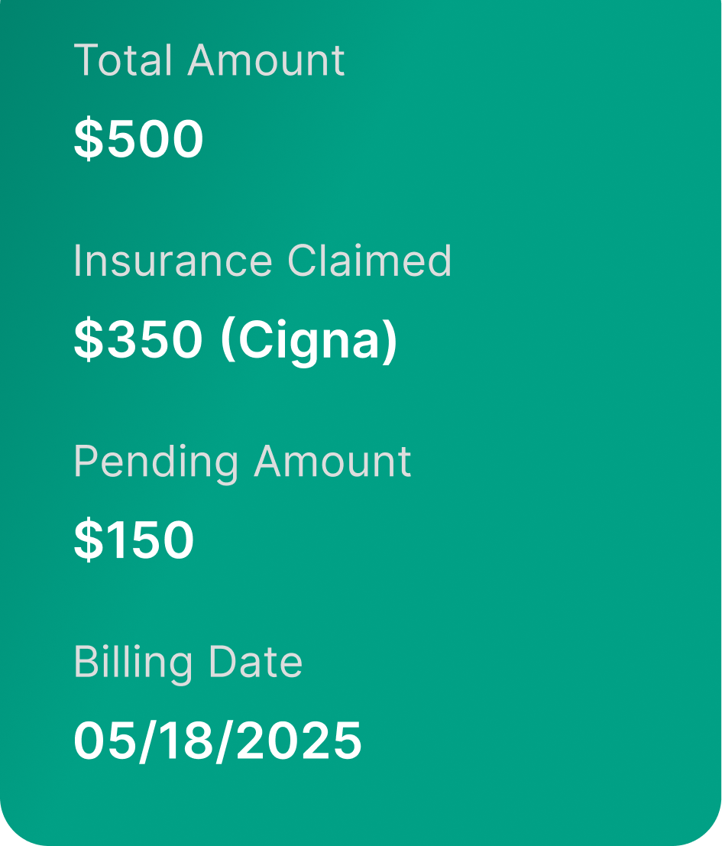Click the word Insurance in second label
This screenshot has height=846, width=722.
[x=173, y=261]
